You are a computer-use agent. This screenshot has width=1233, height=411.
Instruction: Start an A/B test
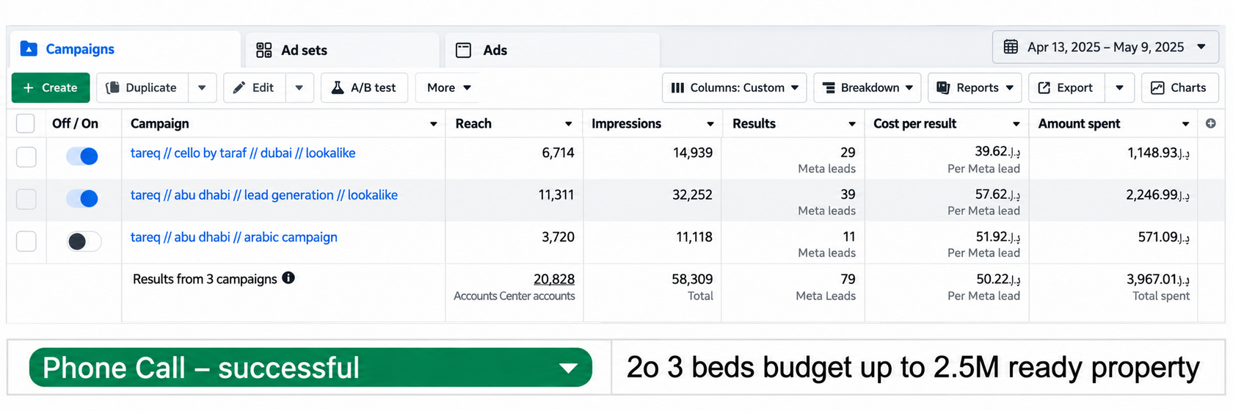click(364, 87)
